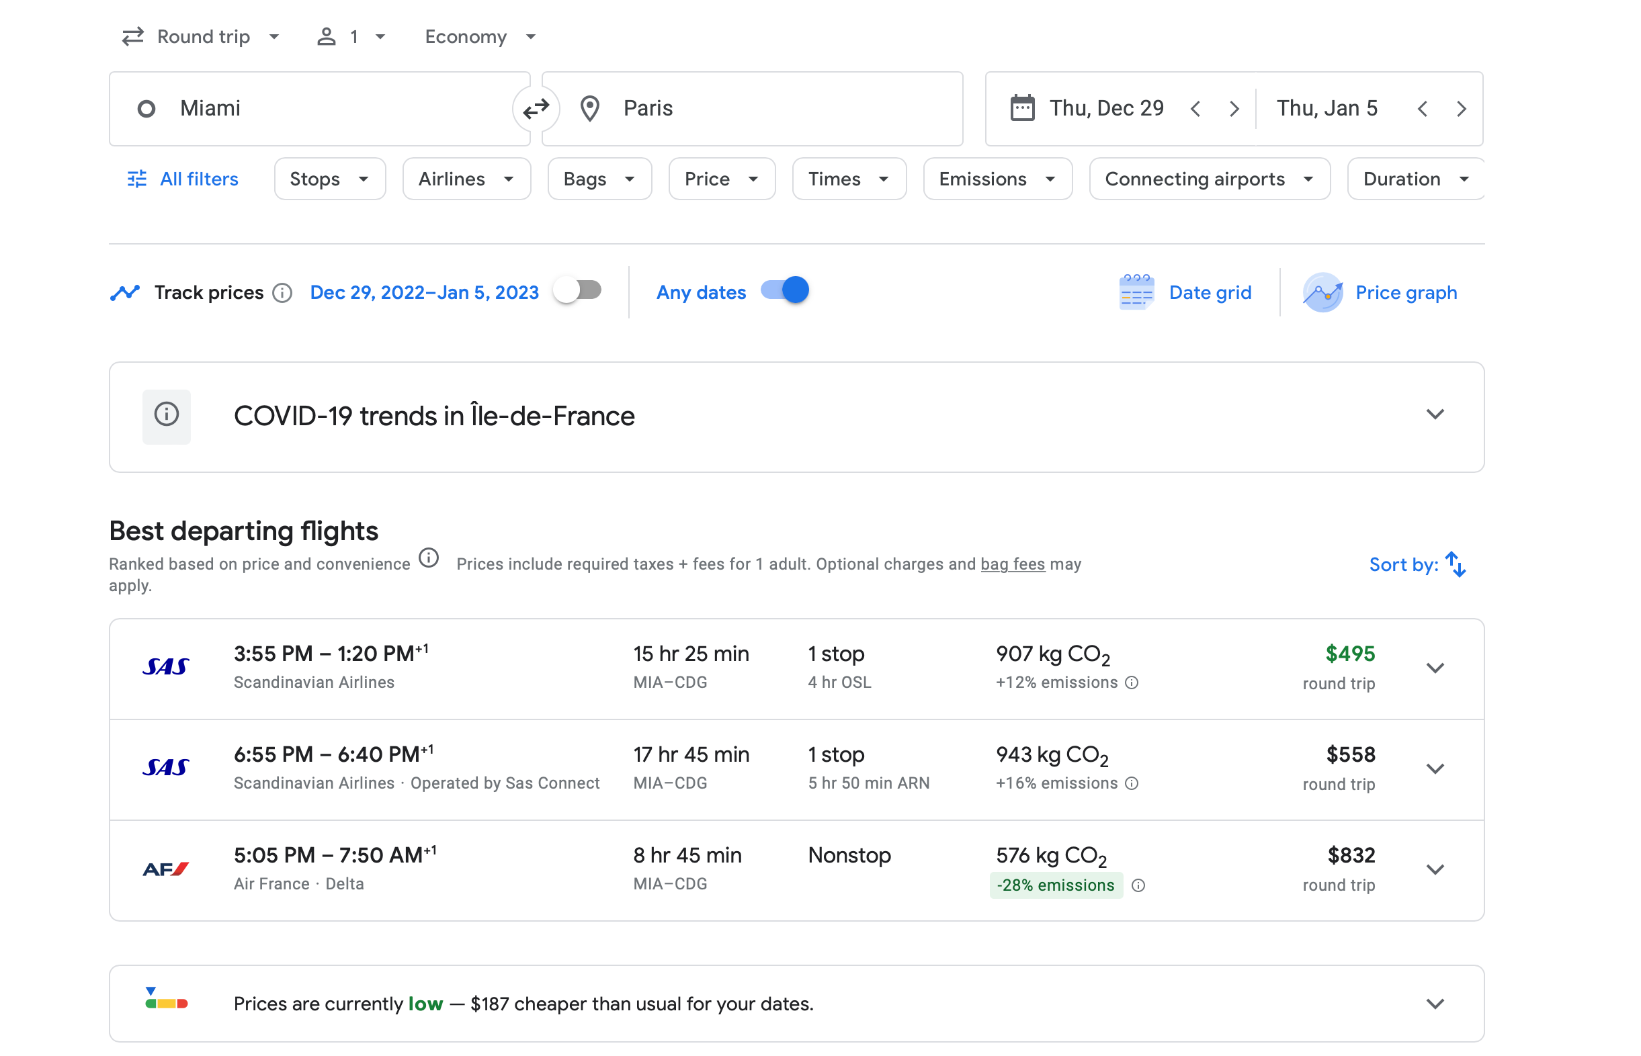Image resolution: width=1641 pixels, height=1056 pixels.
Task: Click the All filters button
Action: pos(183,179)
